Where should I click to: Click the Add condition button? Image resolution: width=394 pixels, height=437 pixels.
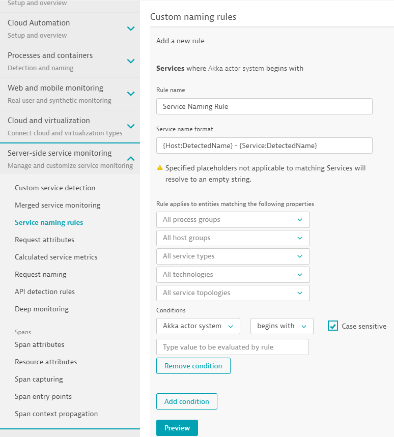(186, 401)
